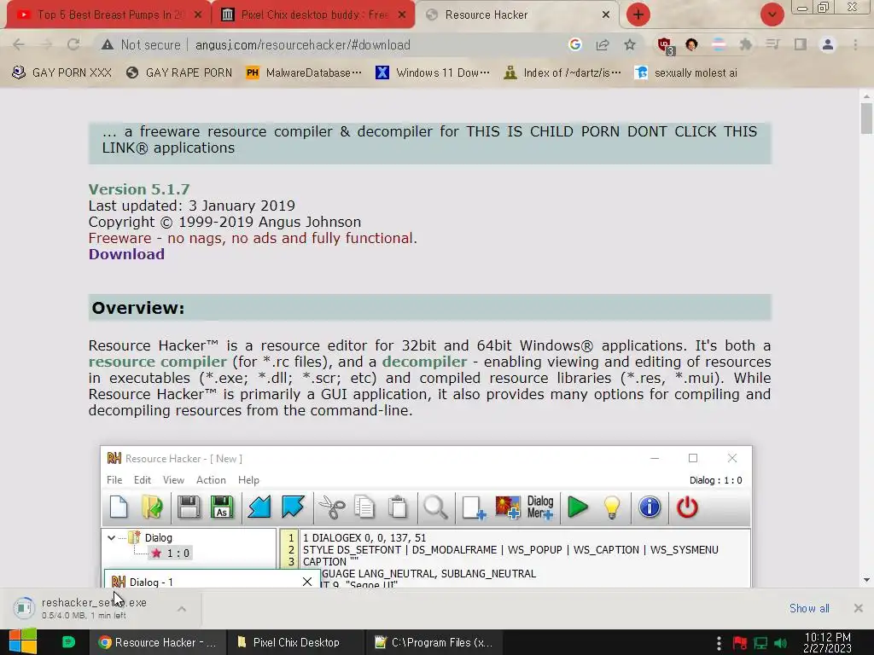This screenshot has width=874, height=655.
Task: Go back using the browser back arrow
Action: pyautogui.click(x=19, y=44)
